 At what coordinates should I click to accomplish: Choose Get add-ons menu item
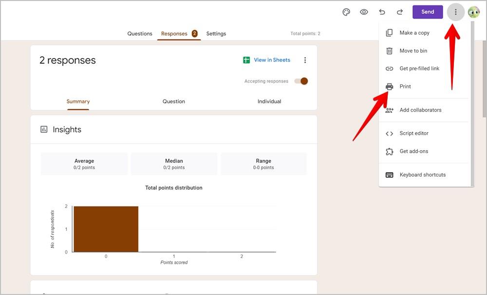424,151
